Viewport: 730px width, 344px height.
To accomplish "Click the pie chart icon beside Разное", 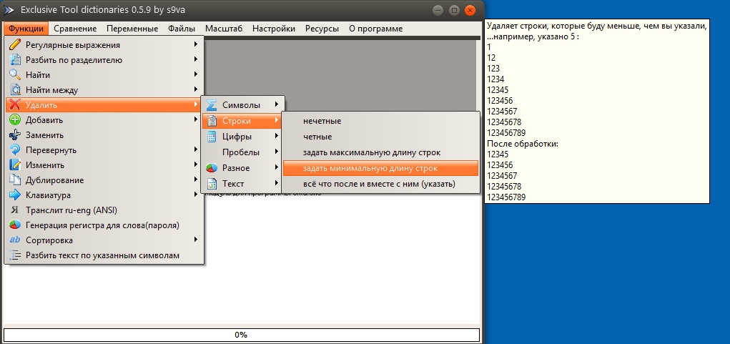I will (x=211, y=168).
